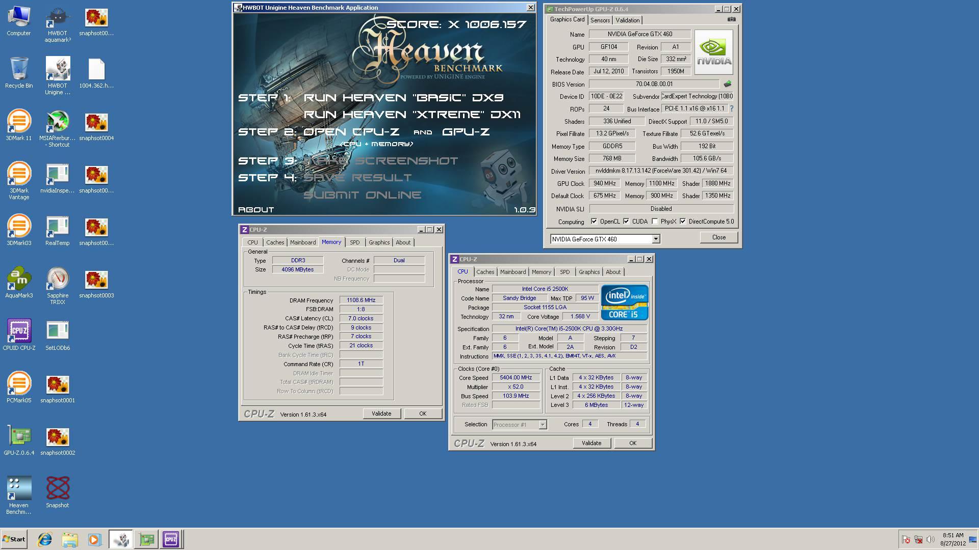Open the Caches tab in CPU-Z CPU window
This screenshot has height=550, width=979.
point(485,272)
